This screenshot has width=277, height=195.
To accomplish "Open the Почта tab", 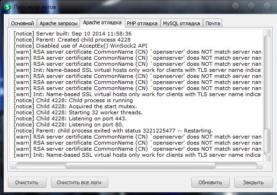I will [213, 23].
